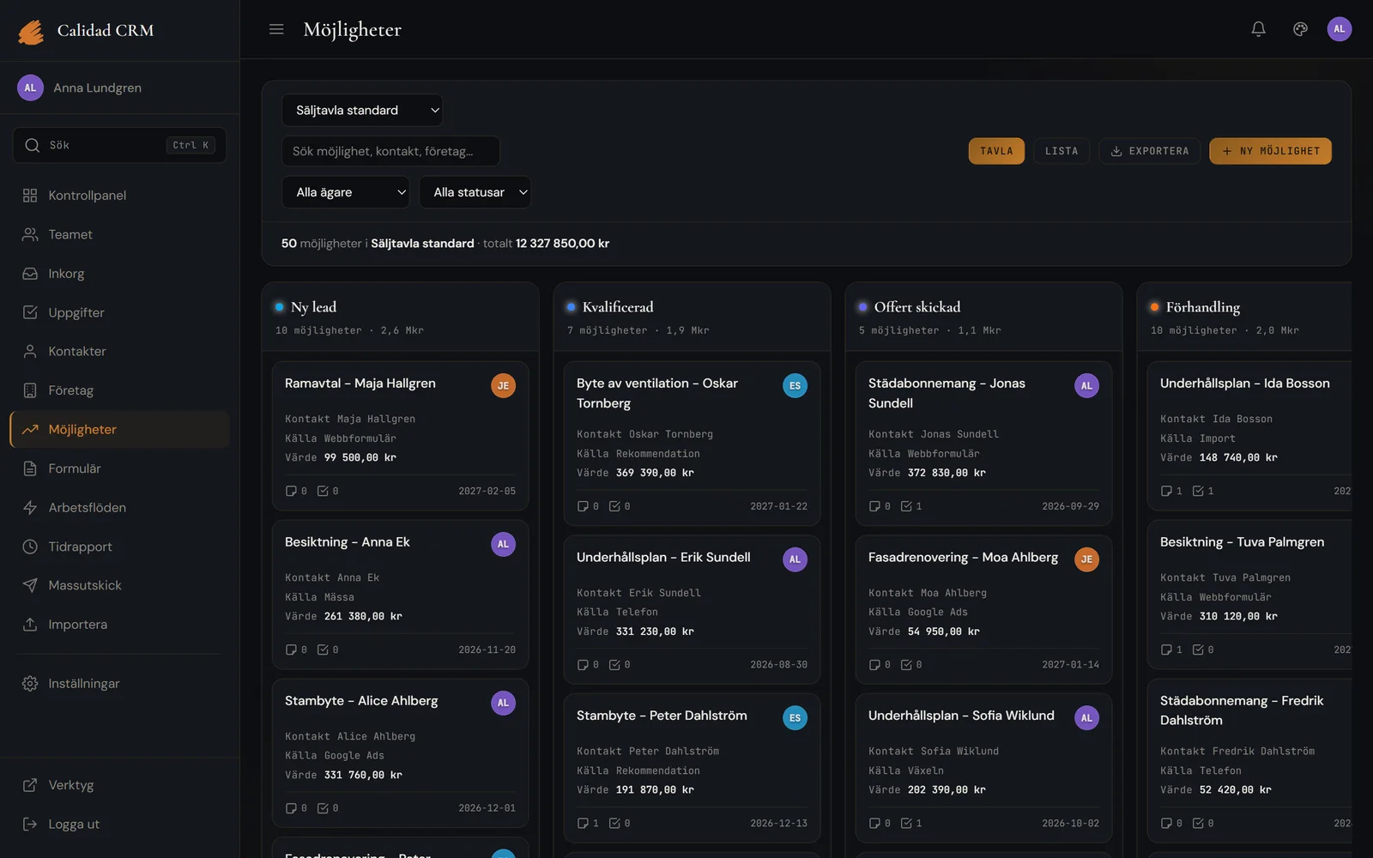Expand the Alla ägare filter
This screenshot has height=858, width=1373.
pos(346,192)
